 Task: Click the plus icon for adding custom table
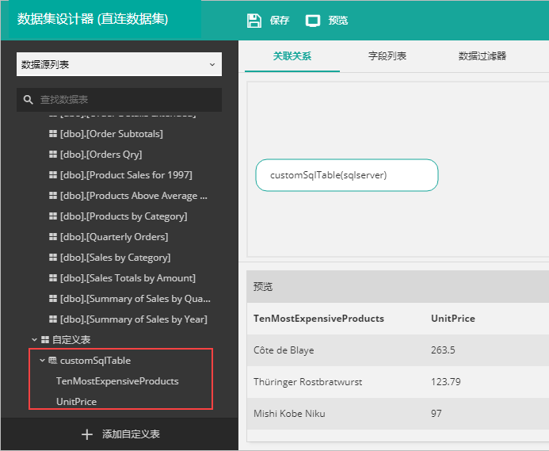click(87, 434)
